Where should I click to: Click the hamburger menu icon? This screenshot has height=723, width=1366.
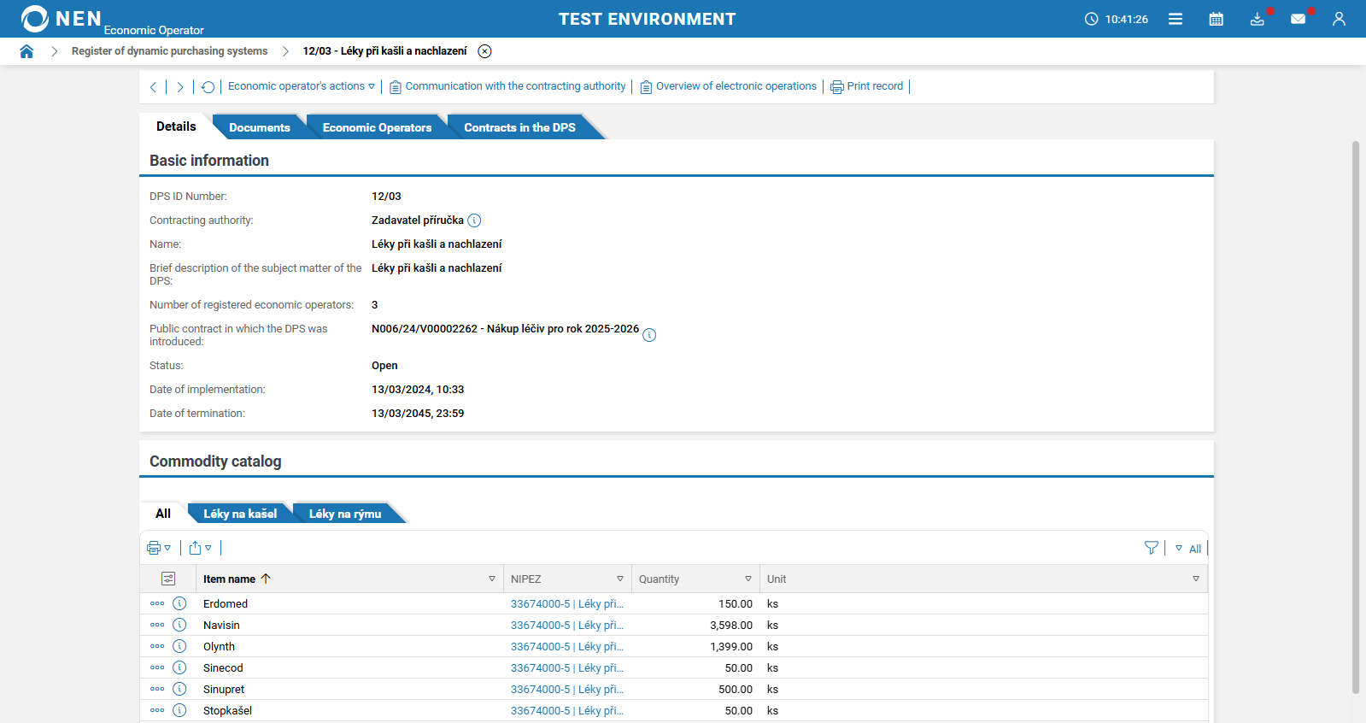(x=1175, y=19)
